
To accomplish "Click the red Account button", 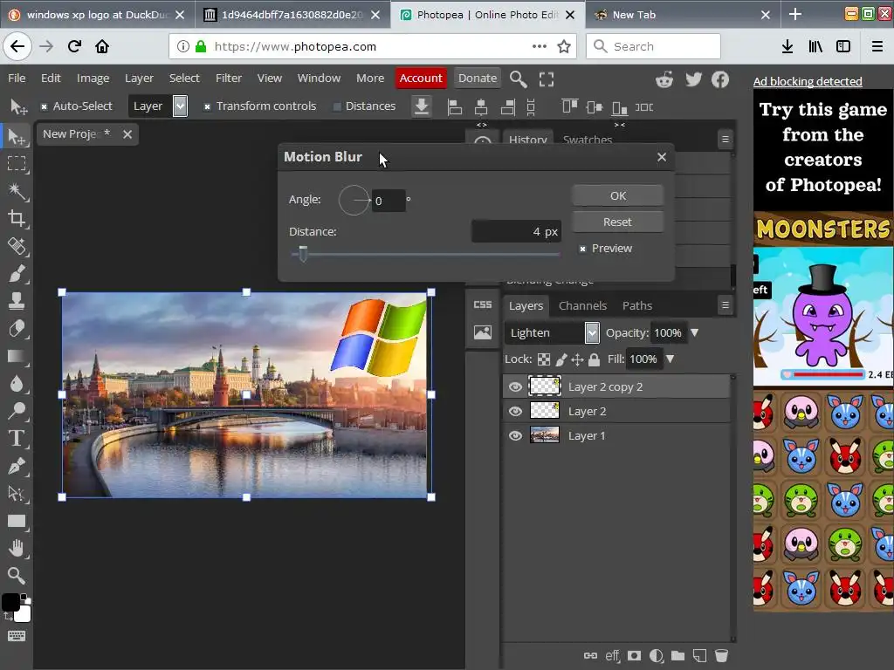I will [421, 78].
